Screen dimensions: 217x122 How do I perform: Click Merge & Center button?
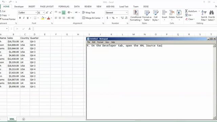pos(91,18)
